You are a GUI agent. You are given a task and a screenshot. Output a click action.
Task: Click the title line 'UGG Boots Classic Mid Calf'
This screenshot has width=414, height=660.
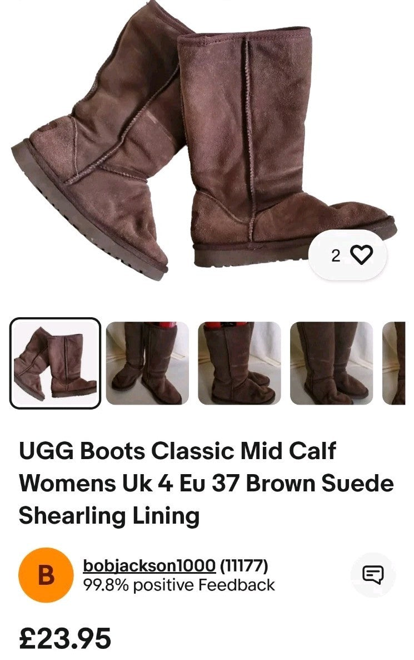coord(177,451)
